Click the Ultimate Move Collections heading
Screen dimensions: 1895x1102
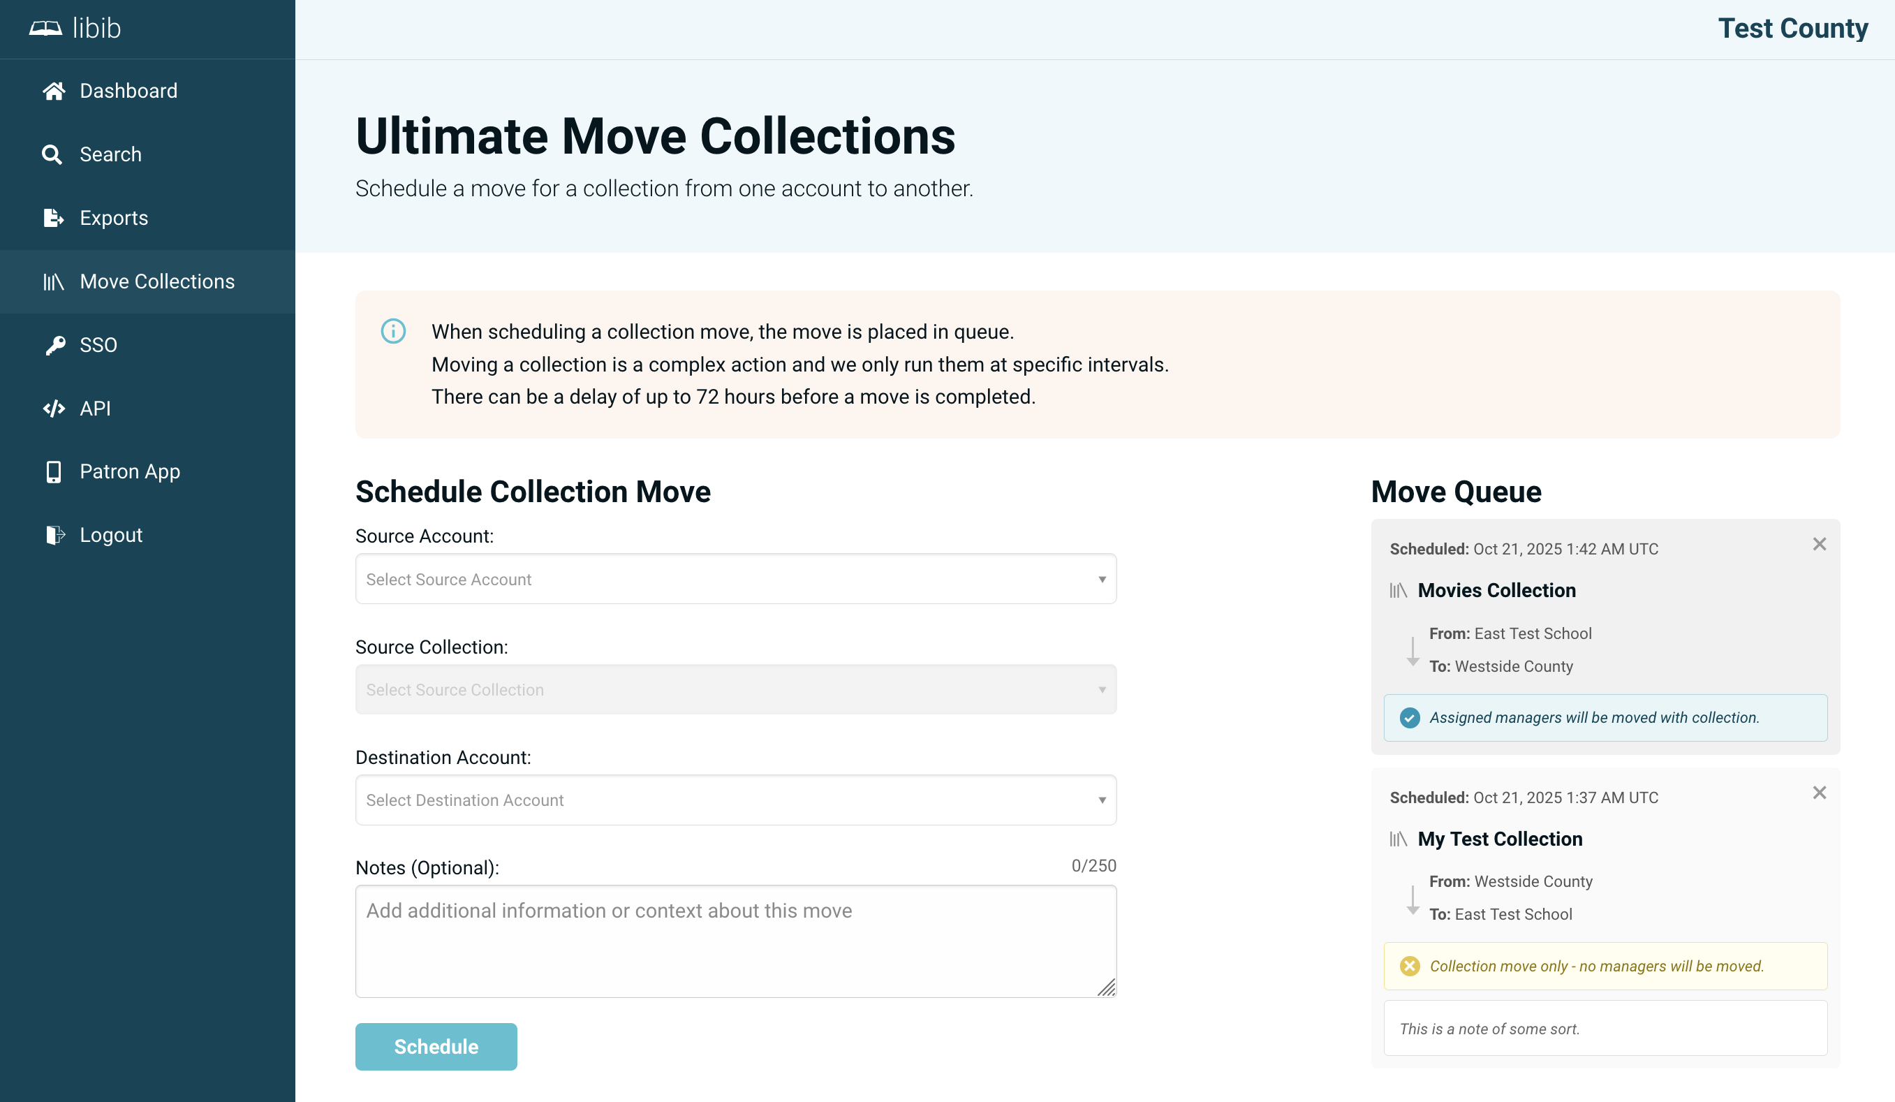click(x=655, y=136)
